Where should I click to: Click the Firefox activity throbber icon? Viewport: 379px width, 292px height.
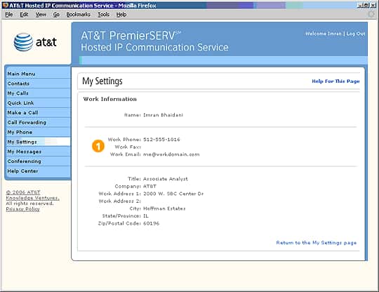[x=371, y=14]
